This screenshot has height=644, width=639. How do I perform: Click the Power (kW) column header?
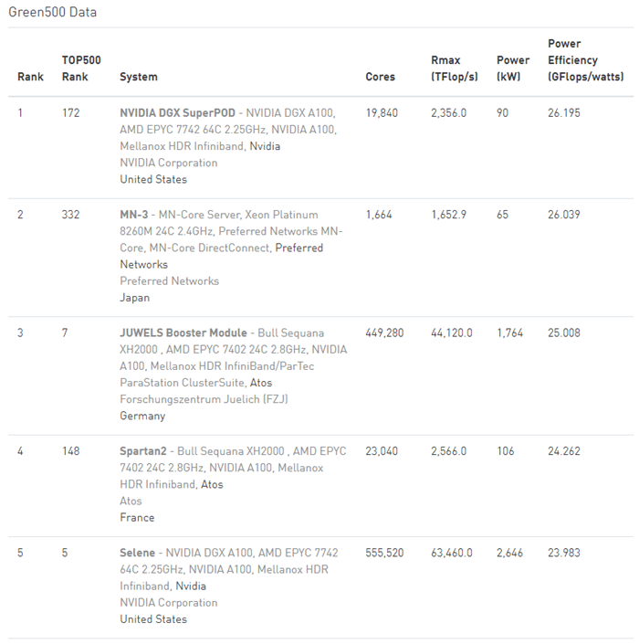[512, 69]
